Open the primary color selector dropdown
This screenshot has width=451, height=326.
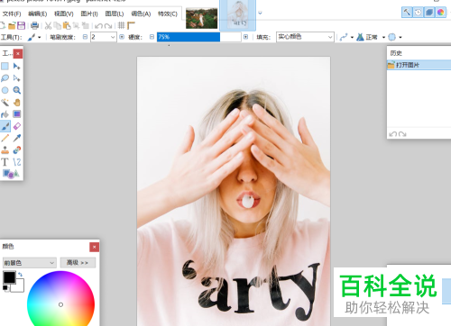(29, 263)
